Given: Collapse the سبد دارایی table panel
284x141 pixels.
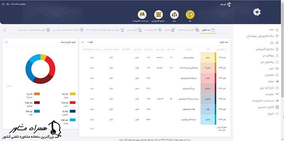Looking at the screenshot, I should click(83, 42).
